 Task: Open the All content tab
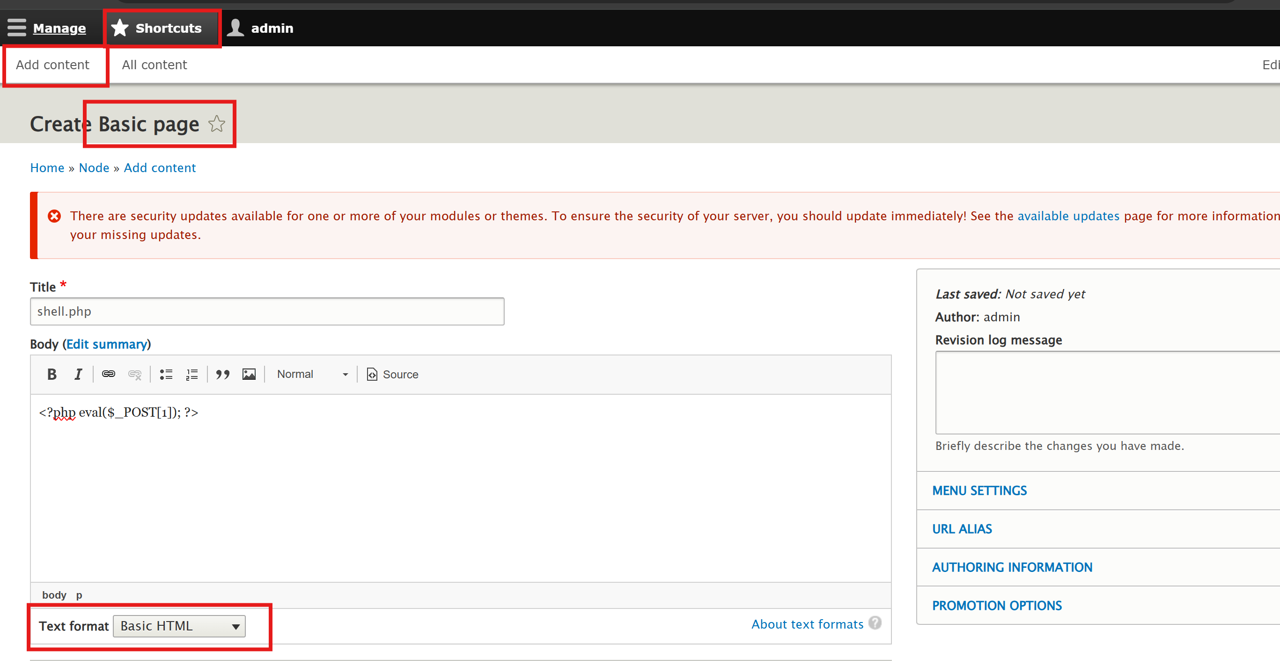coord(154,65)
